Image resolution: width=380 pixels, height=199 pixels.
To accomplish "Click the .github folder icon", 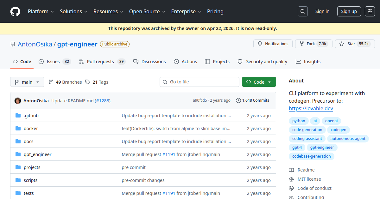I will [x=18, y=116].
